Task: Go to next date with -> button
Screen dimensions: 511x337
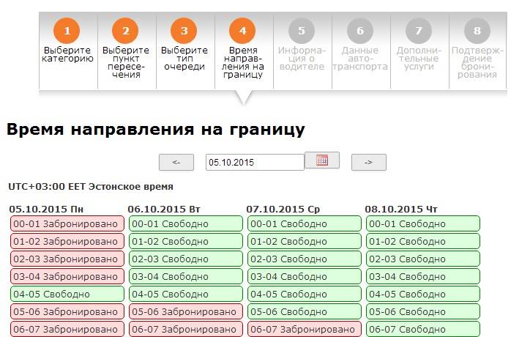Action: pyautogui.click(x=369, y=162)
